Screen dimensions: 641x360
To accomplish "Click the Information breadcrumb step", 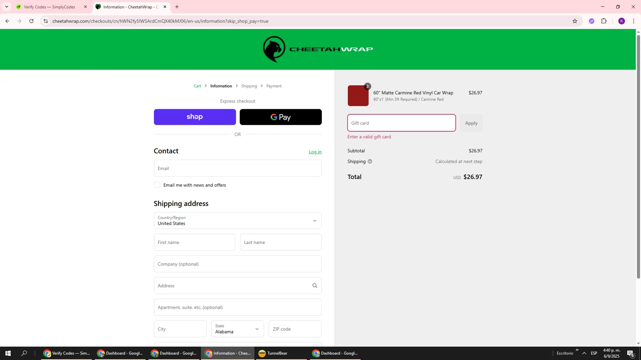I will coord(221,86).
